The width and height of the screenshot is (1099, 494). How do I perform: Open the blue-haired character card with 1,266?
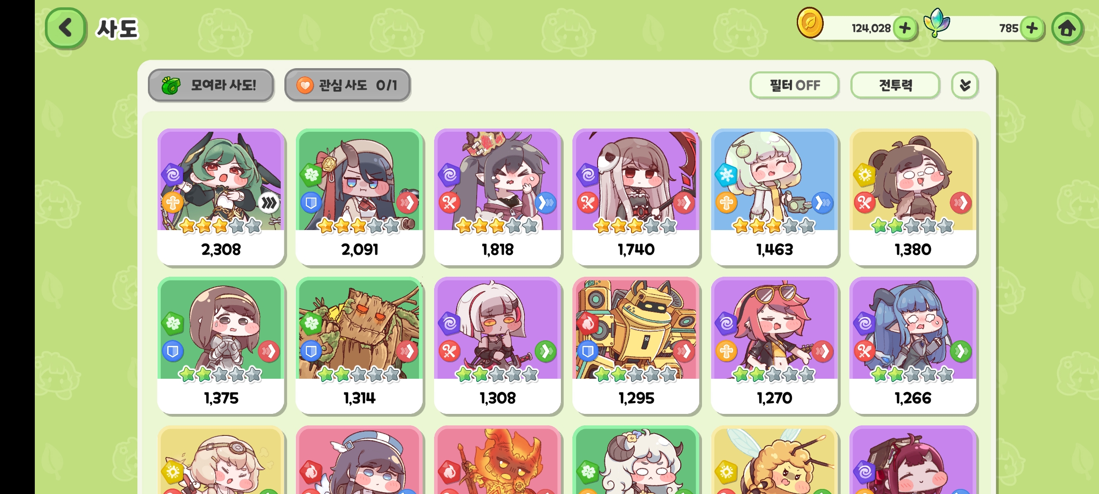[x=913, y=346]
